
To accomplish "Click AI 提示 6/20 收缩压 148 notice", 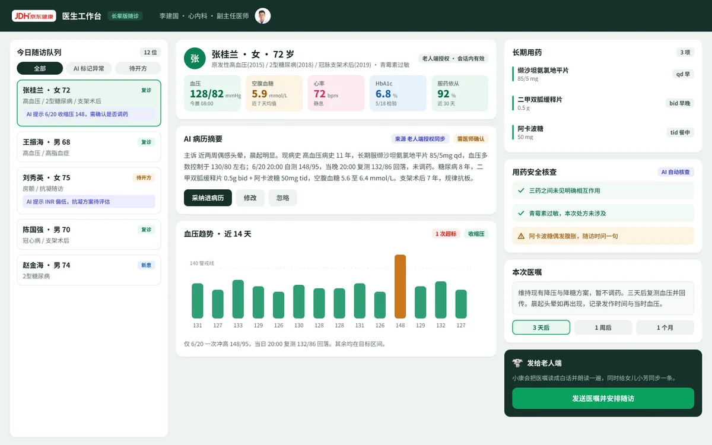I will [89, 114].
